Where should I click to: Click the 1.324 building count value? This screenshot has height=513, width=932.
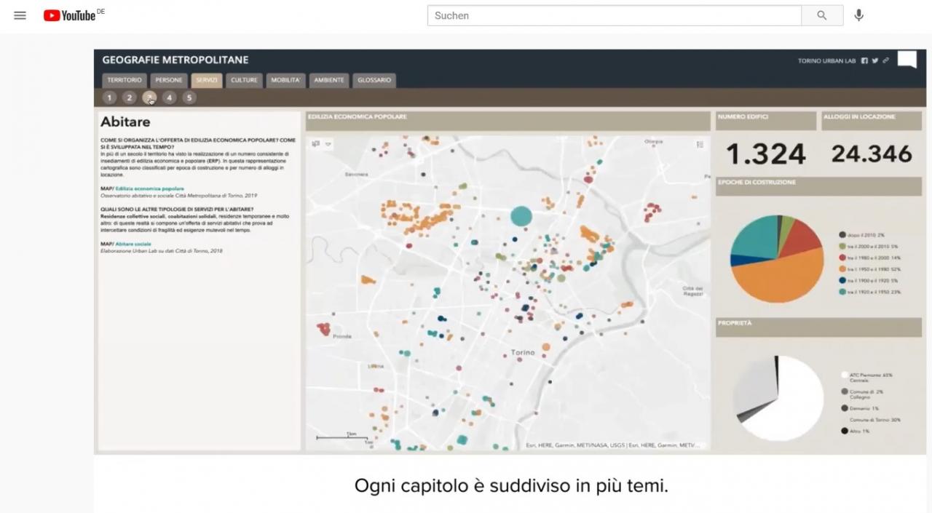766,154
